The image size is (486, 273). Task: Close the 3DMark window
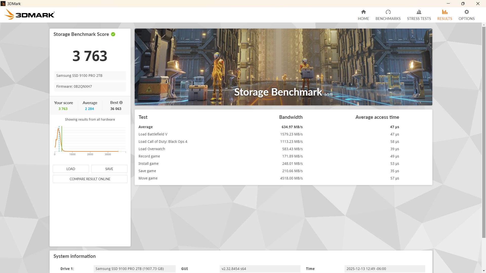pyautogui.click(x=478, y=4)
